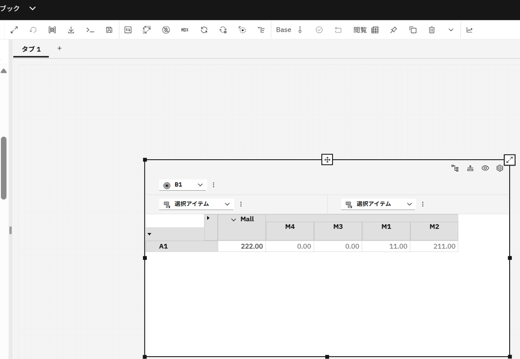This screenshot has height=359, width=520.
Task: Select the cell showing 222.00
Action: 242,246
